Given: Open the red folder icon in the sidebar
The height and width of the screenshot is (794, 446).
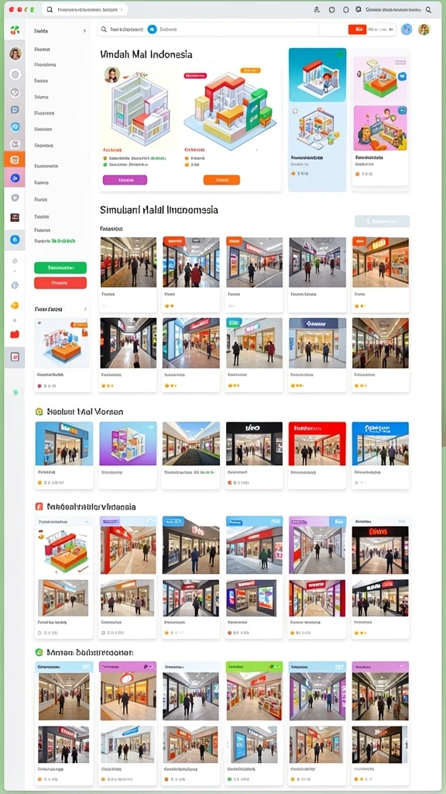Looking at the screenshot, I should pos(15,334).
